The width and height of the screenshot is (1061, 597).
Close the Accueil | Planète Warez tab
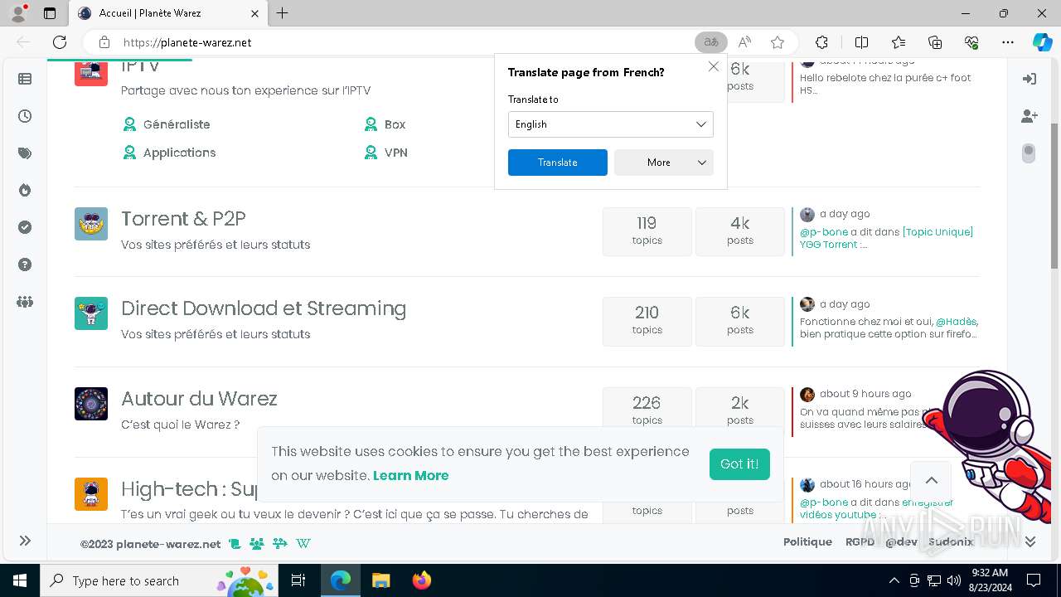[x=254, y=13]
